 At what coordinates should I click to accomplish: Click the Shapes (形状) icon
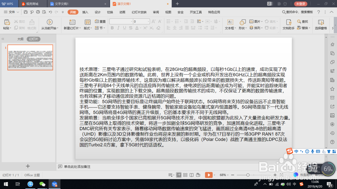[242, 22]
